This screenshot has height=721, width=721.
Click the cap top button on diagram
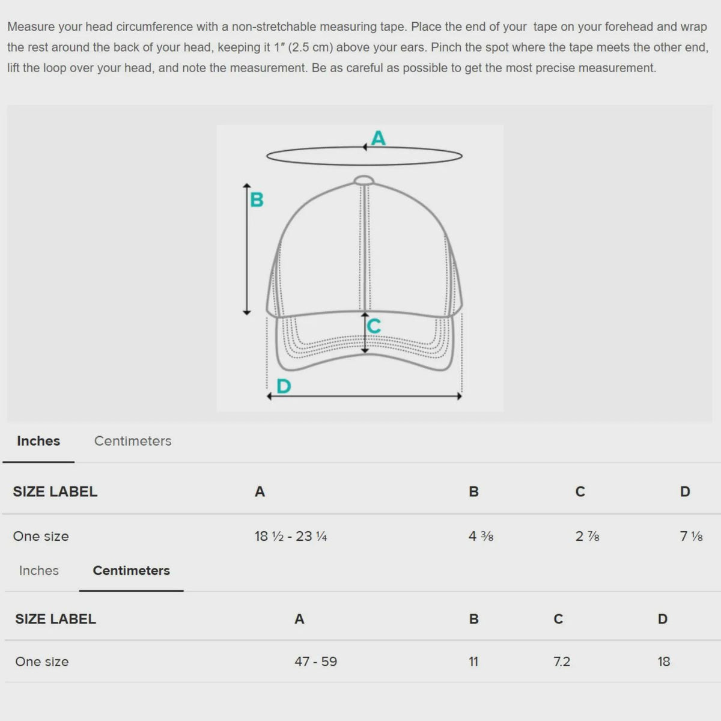(x=364, y=180)
